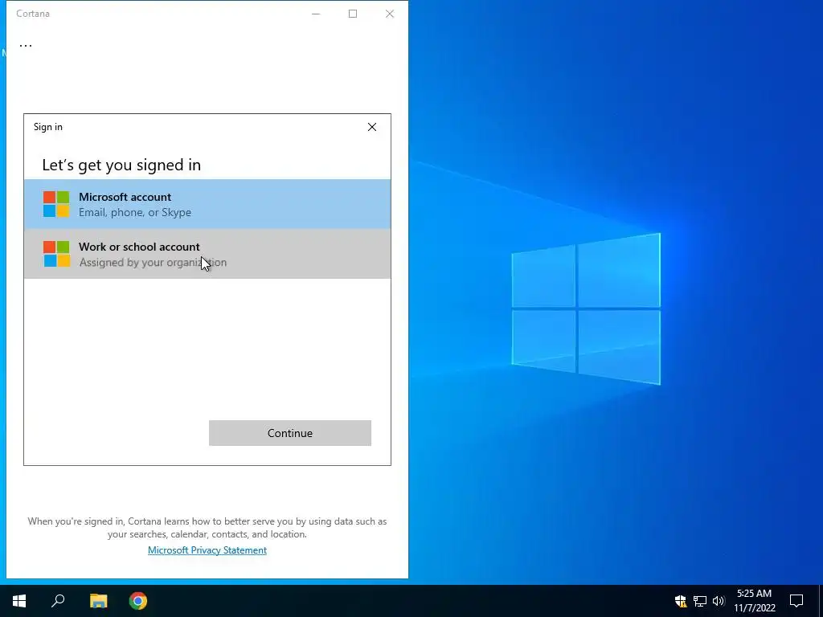
Task: Close the Cortana window
Action: tap(390, 14)
